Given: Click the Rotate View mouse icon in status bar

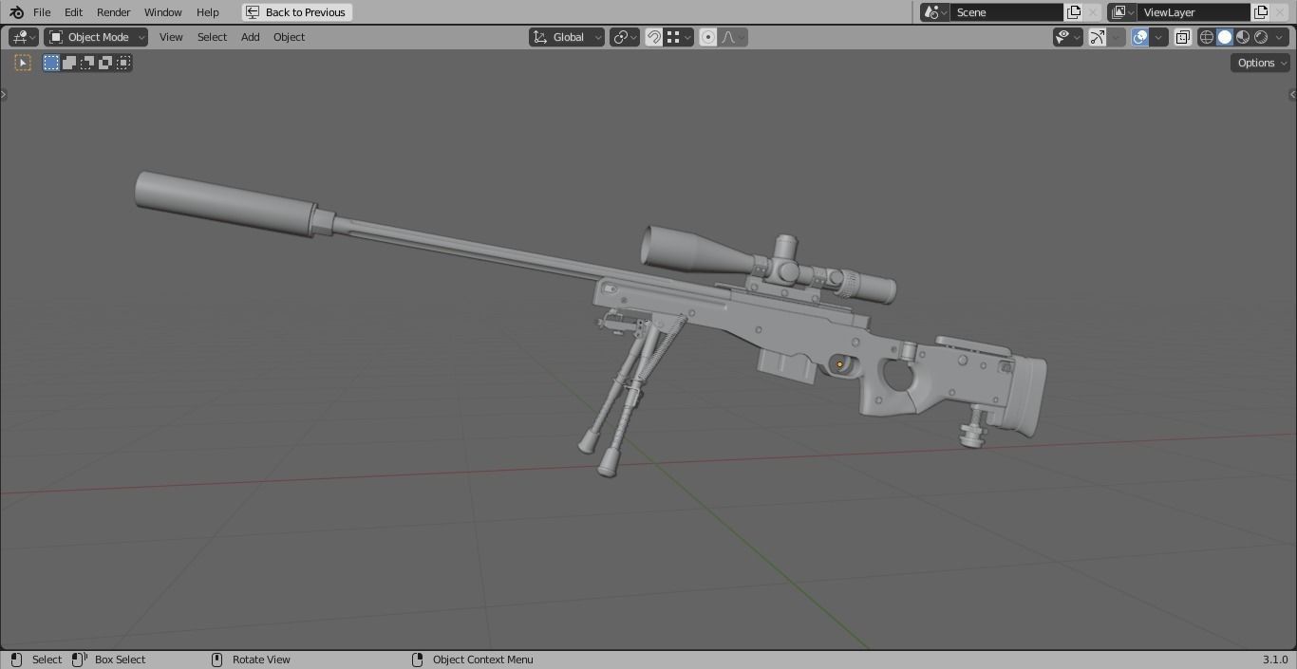Looking at the screenshot, I should click(216, 660).
